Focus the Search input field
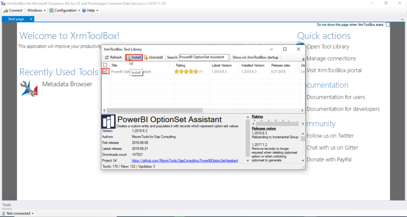 pos(204,57)
